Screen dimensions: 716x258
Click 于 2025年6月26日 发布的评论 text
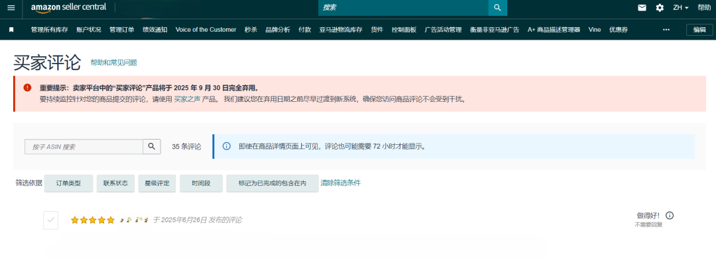coord(198,220)
